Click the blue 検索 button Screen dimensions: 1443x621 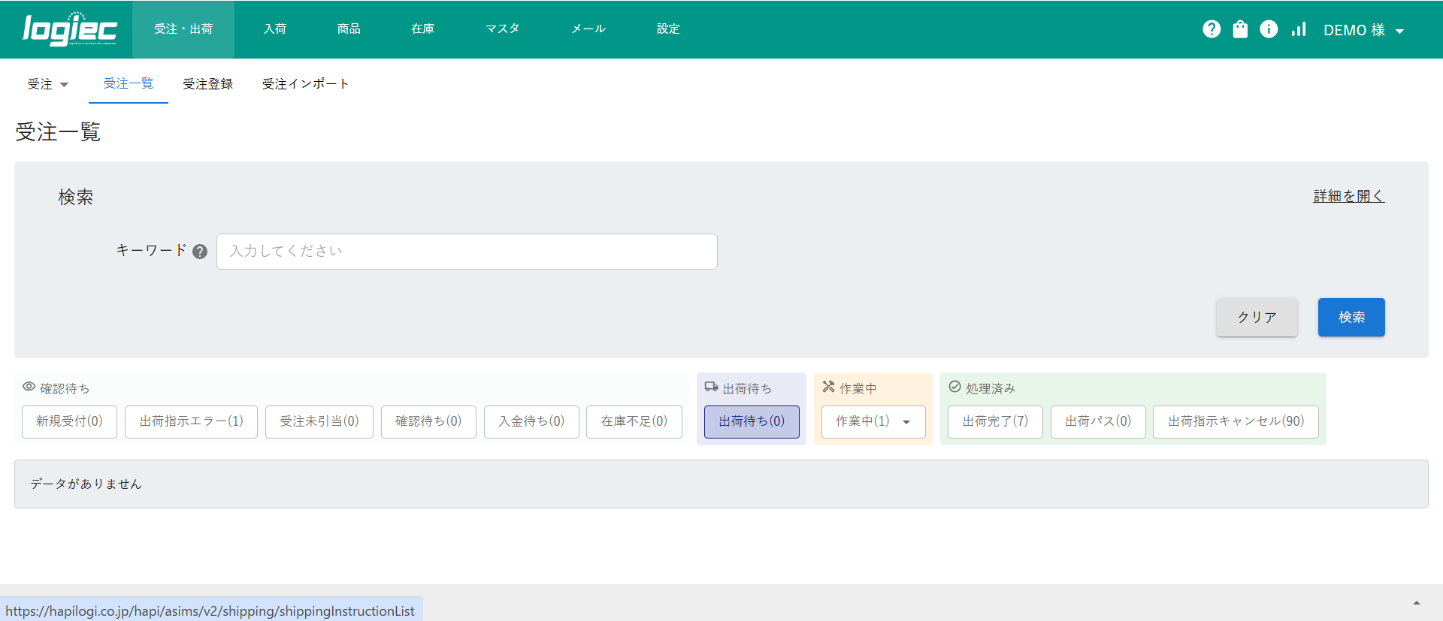pyautogui.click(x=1351, y=317)
